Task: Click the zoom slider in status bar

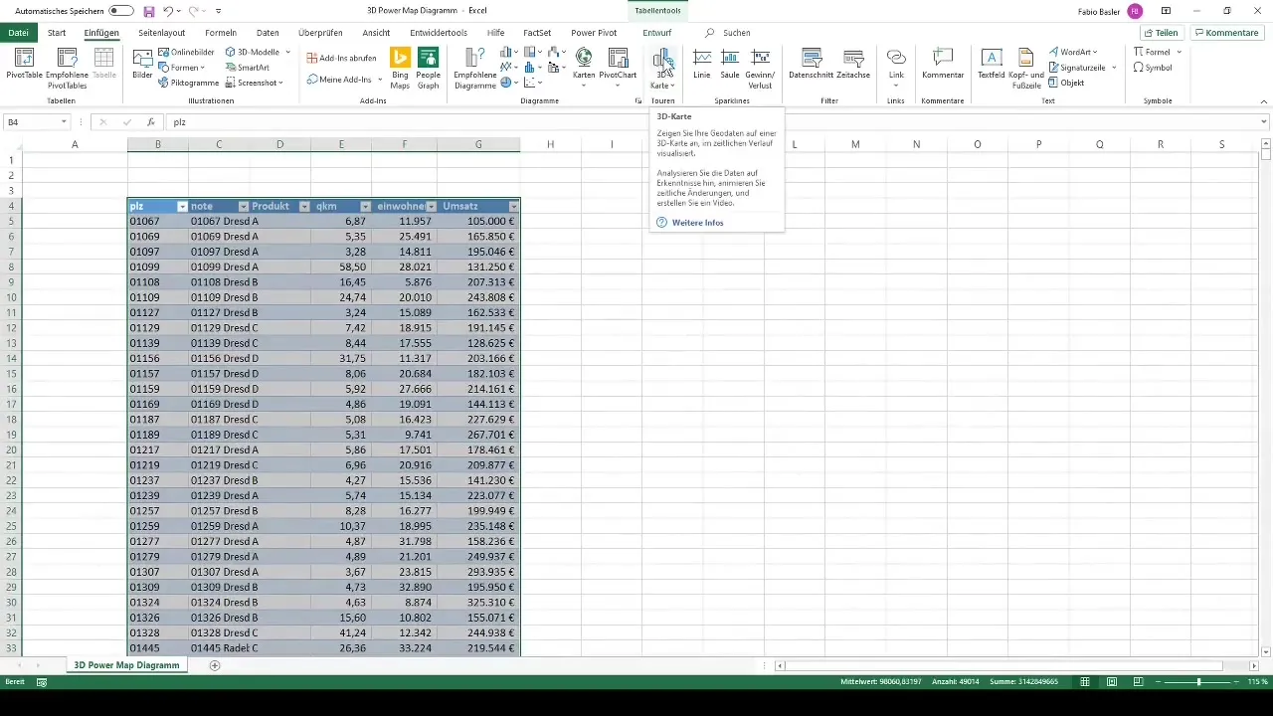Action: click(x=1198, y=682)
